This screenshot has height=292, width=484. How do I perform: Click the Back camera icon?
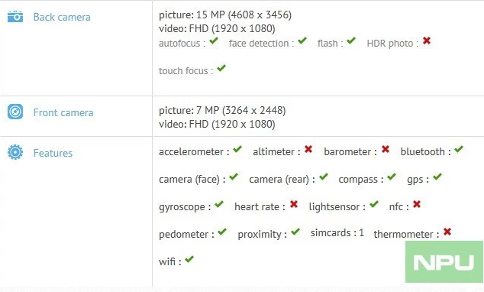[15, 17]
